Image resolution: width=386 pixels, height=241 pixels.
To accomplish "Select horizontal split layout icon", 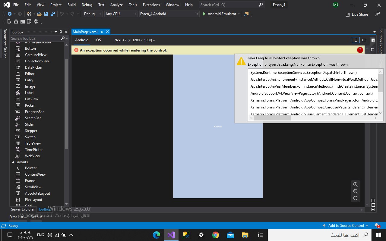I will point(373,205).
